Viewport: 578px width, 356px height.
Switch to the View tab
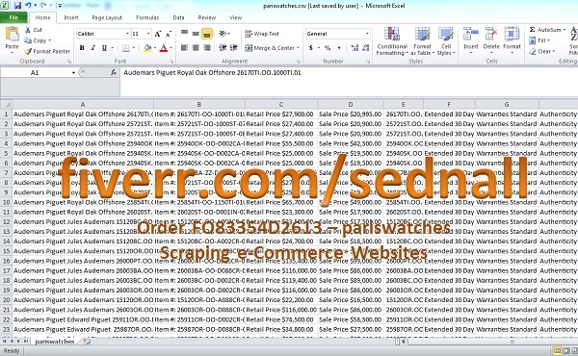[x=235, y=17]
